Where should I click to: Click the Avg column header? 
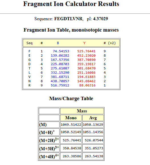point(93,118)
